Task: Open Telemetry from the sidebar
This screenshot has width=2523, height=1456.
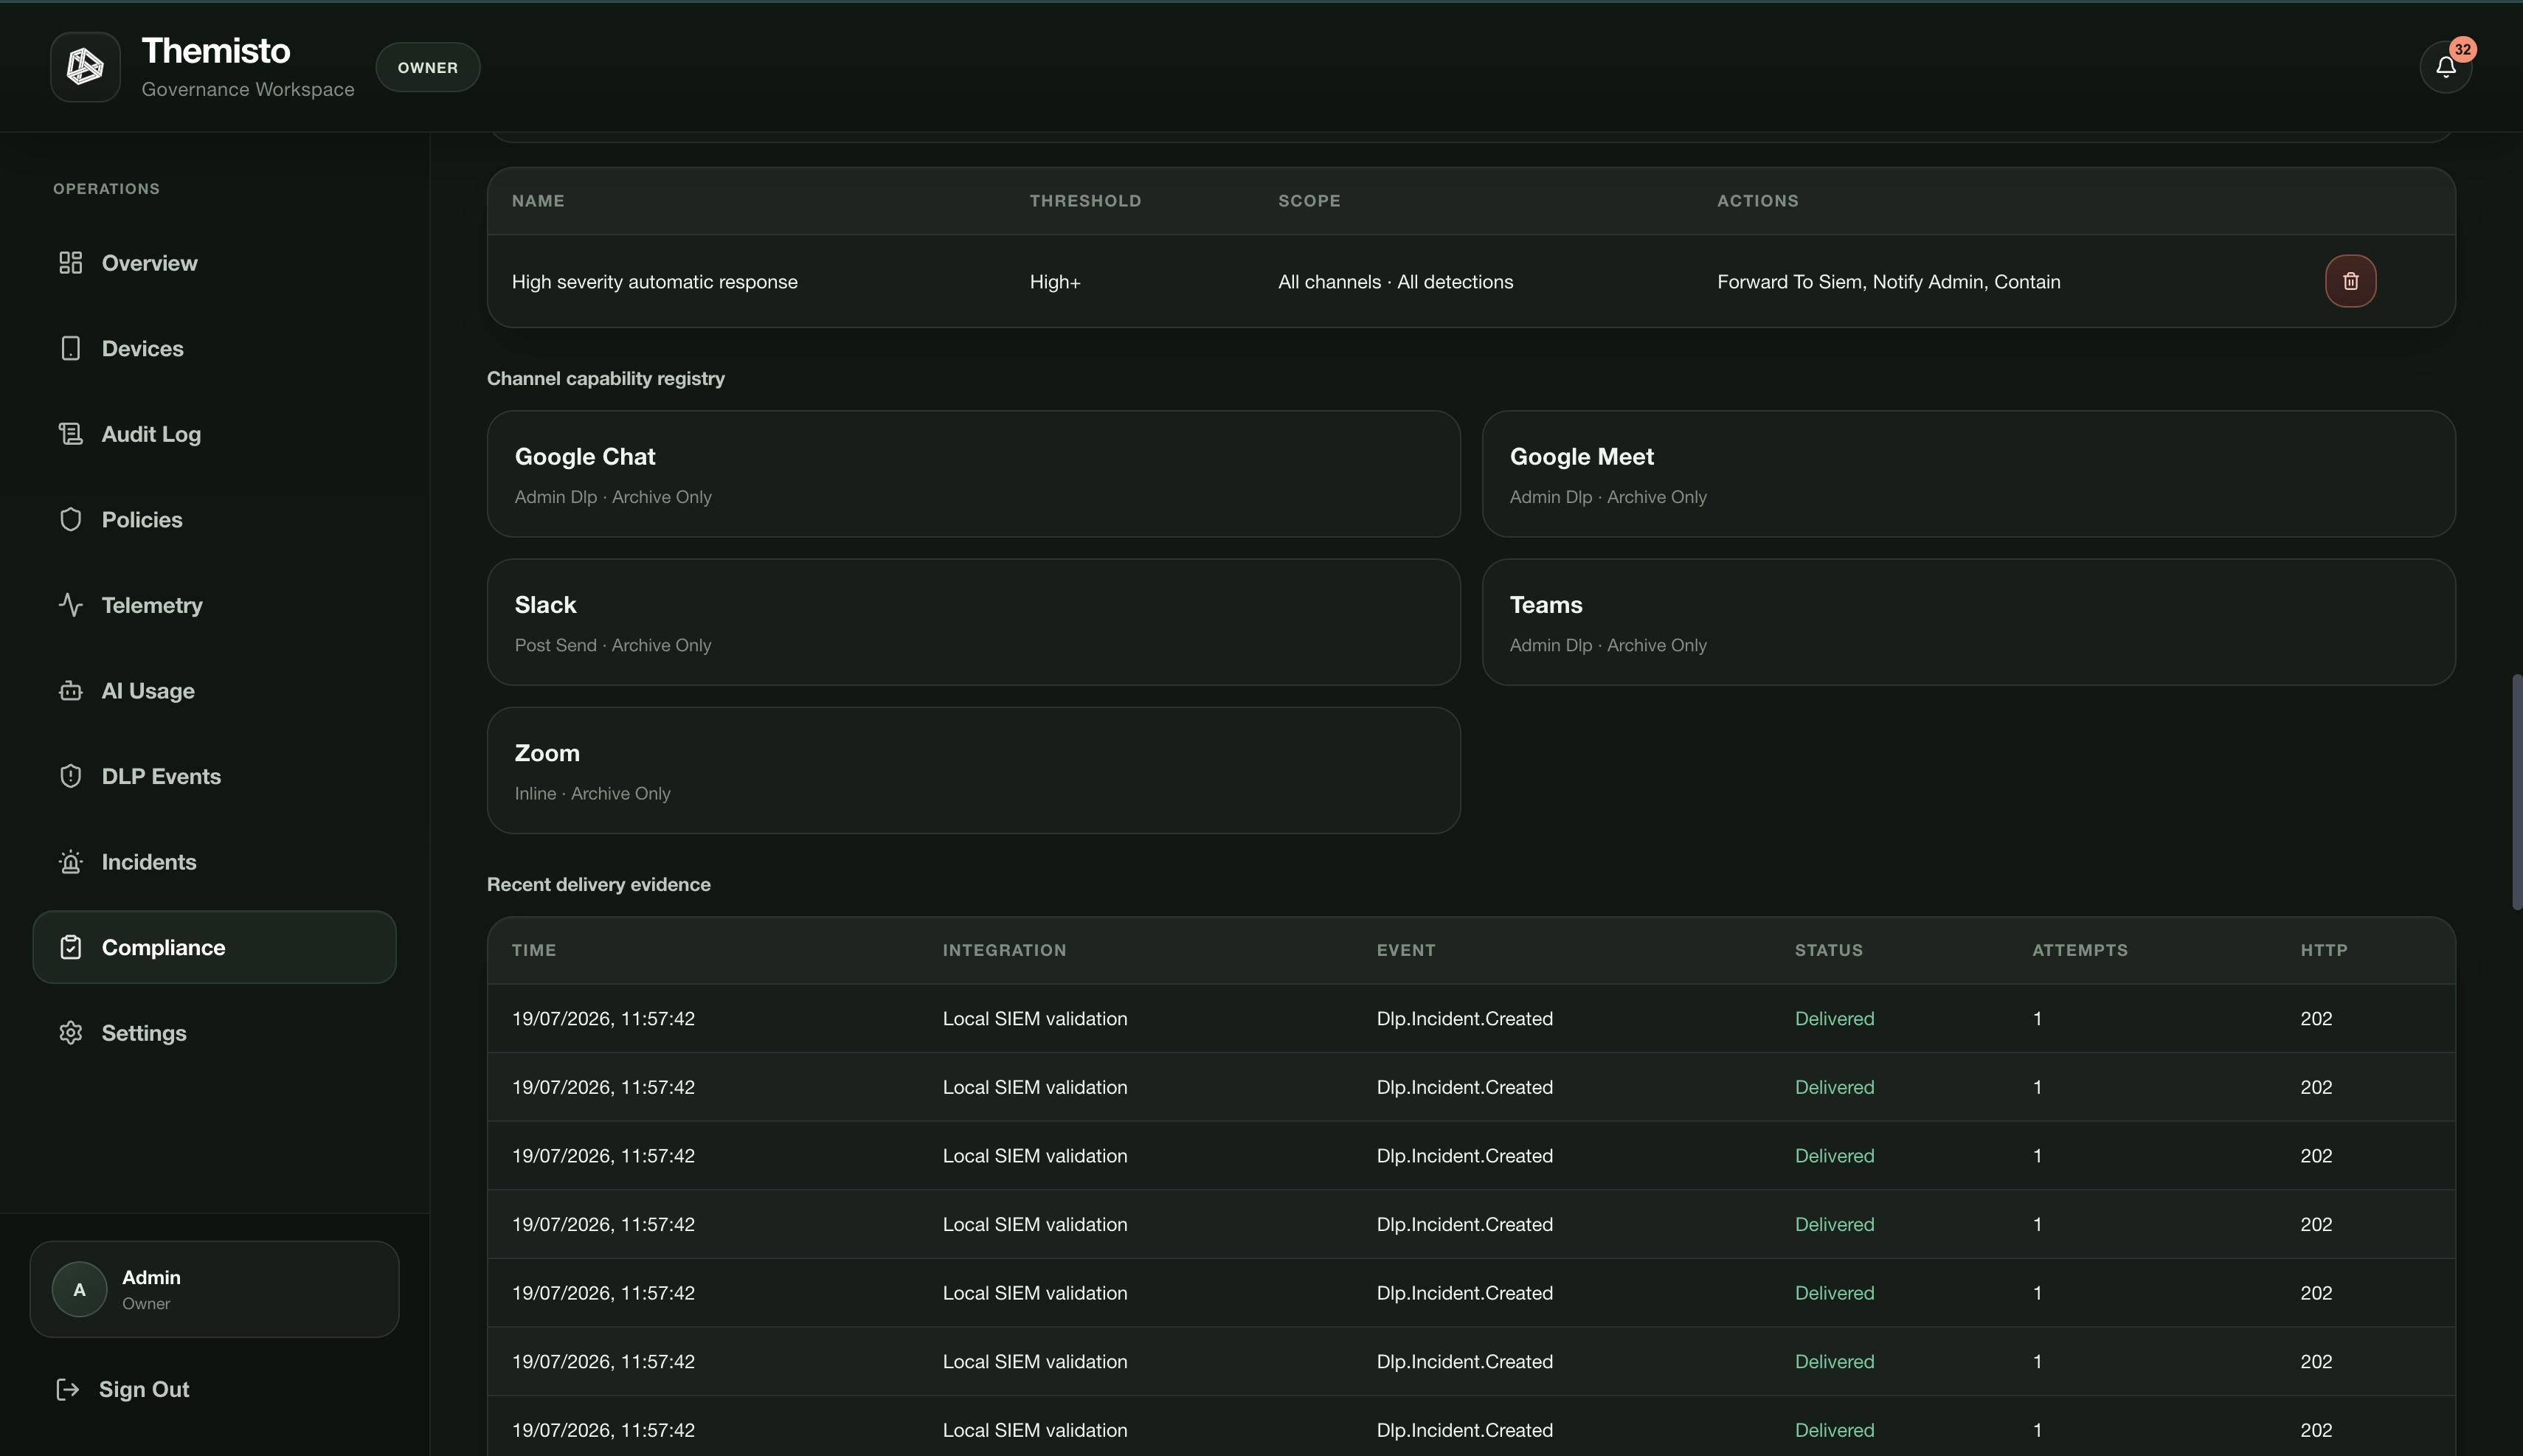Action: pos(214,605)
